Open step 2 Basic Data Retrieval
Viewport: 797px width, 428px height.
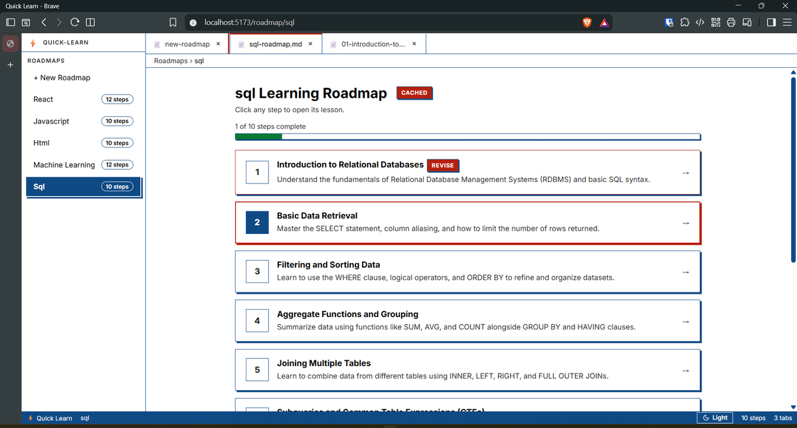point(468,222)
